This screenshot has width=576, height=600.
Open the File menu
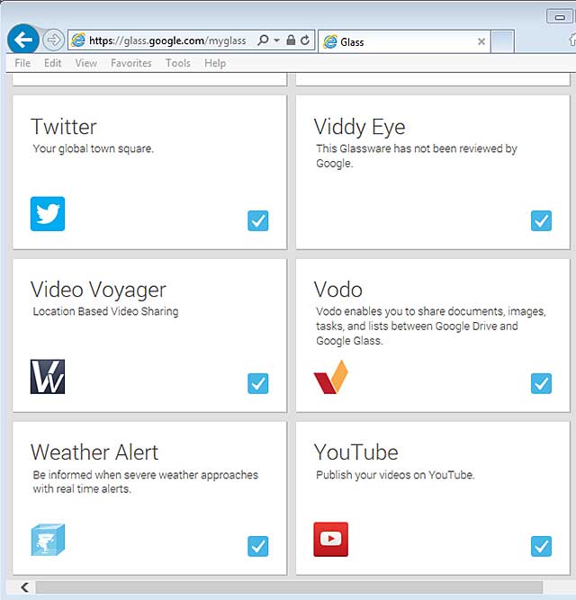[22, 63]
